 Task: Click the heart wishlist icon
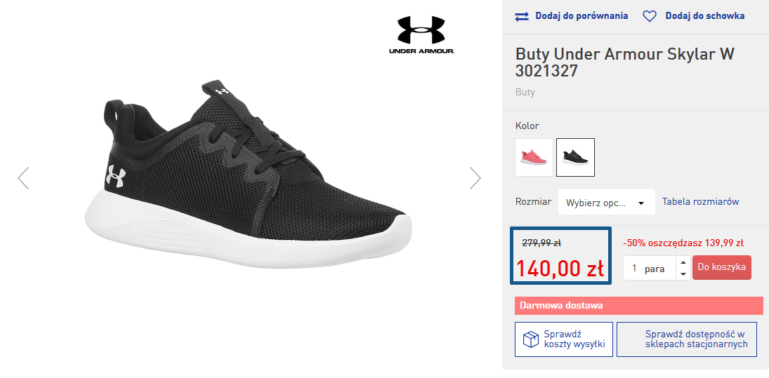[650, 16]
